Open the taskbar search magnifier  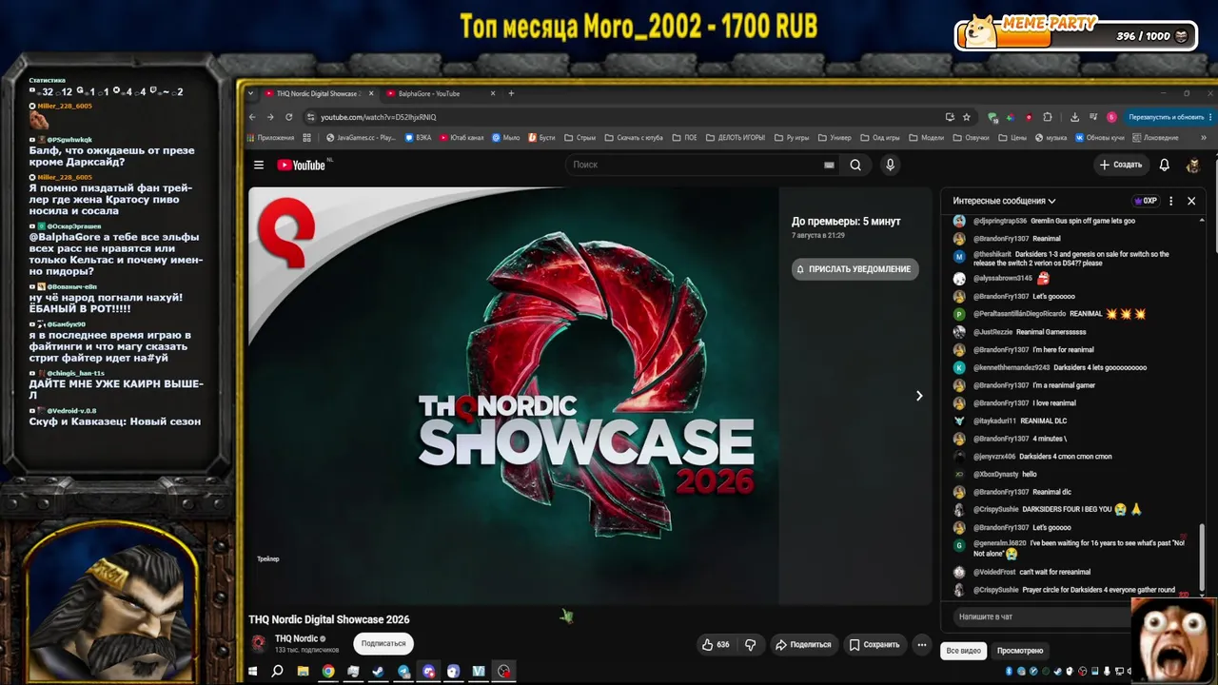click(x=277, y=671)
